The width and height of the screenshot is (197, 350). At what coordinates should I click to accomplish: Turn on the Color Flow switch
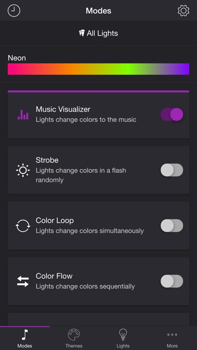pos(172,281)
